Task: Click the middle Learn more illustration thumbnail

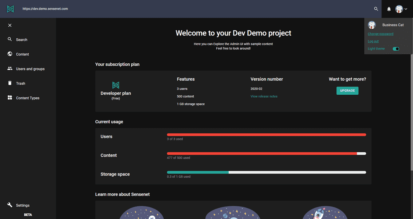Action: pos(233,213)
